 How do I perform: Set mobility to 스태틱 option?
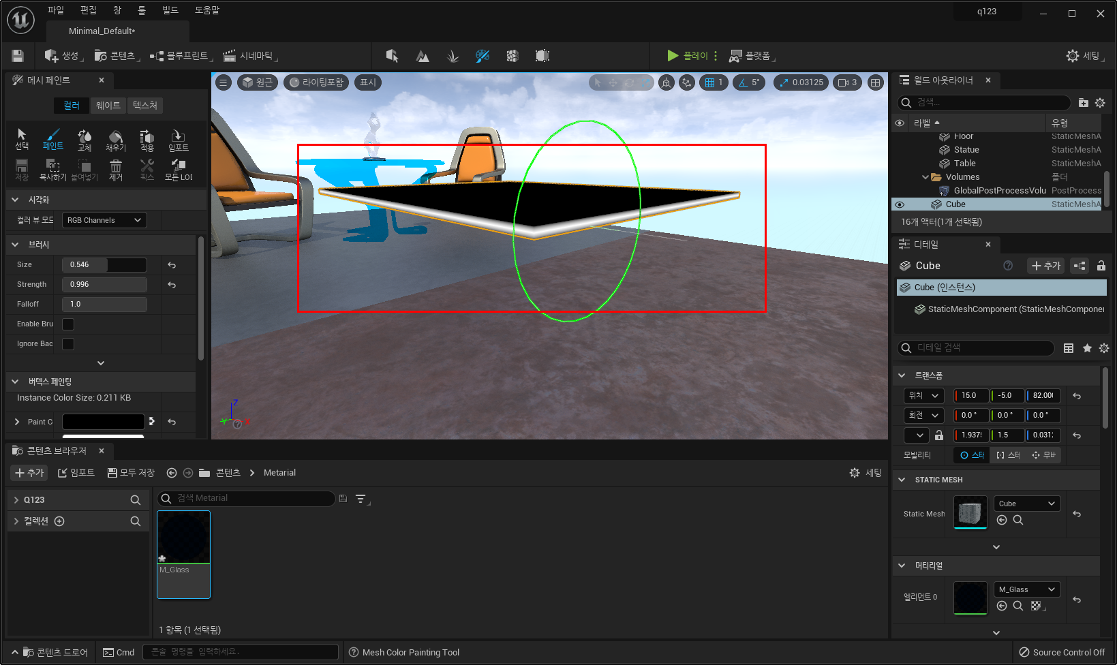(x=972, y=455)
